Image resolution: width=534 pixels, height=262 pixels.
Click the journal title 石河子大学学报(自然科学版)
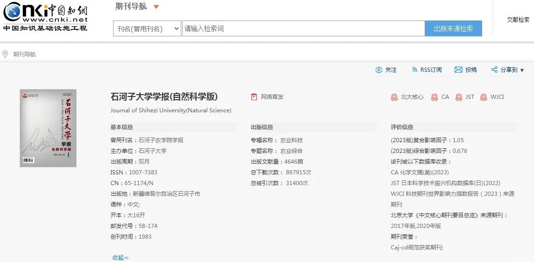[164, 97]
